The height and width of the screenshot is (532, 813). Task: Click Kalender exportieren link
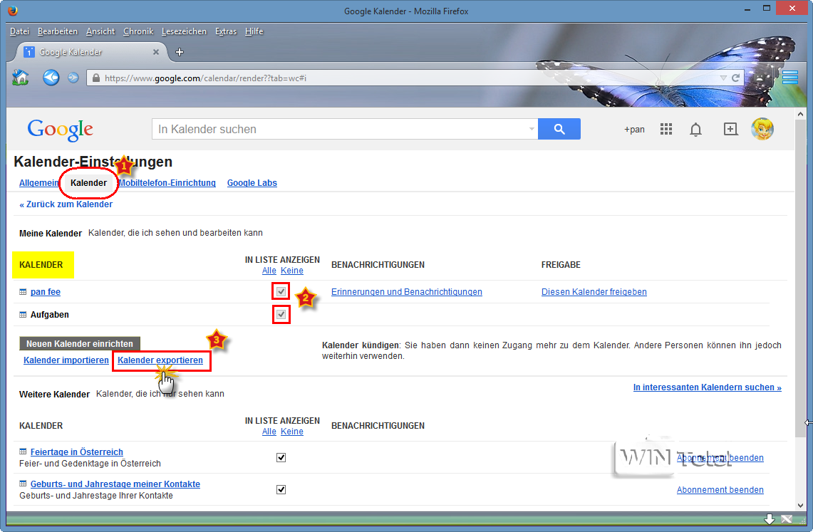click(x=160, y=360)
